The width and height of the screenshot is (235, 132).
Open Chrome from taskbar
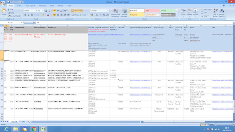click(x=34, y=129)
